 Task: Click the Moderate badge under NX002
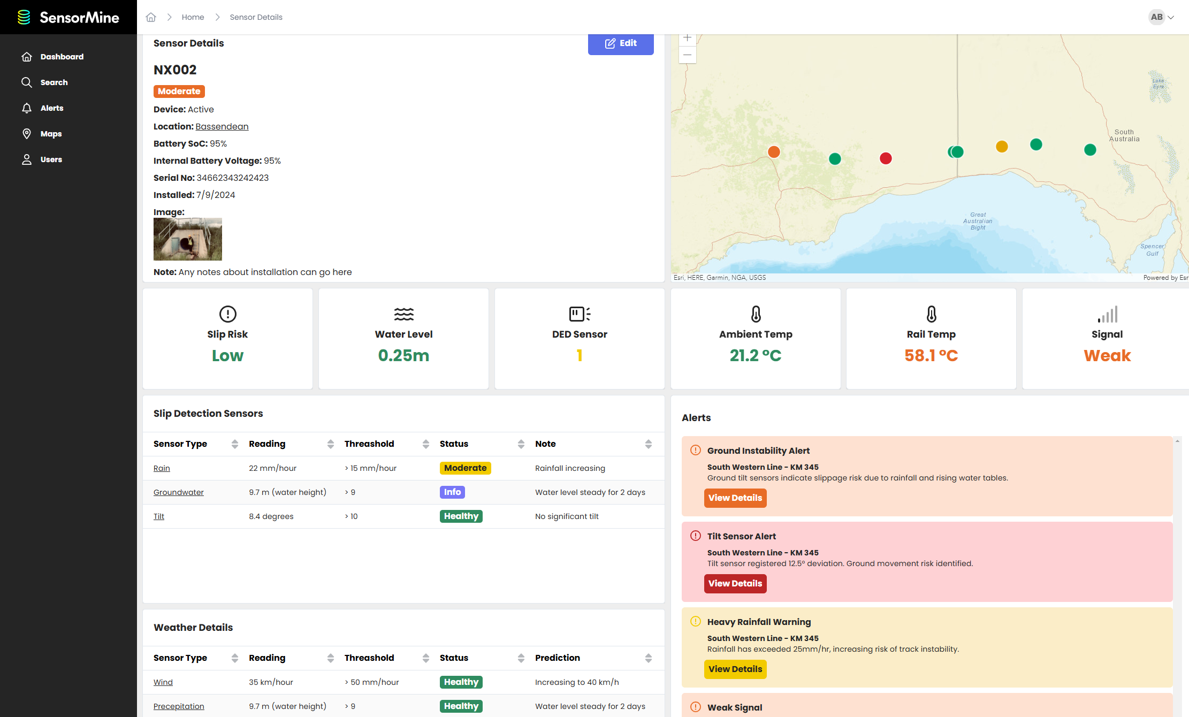[179, 91]
